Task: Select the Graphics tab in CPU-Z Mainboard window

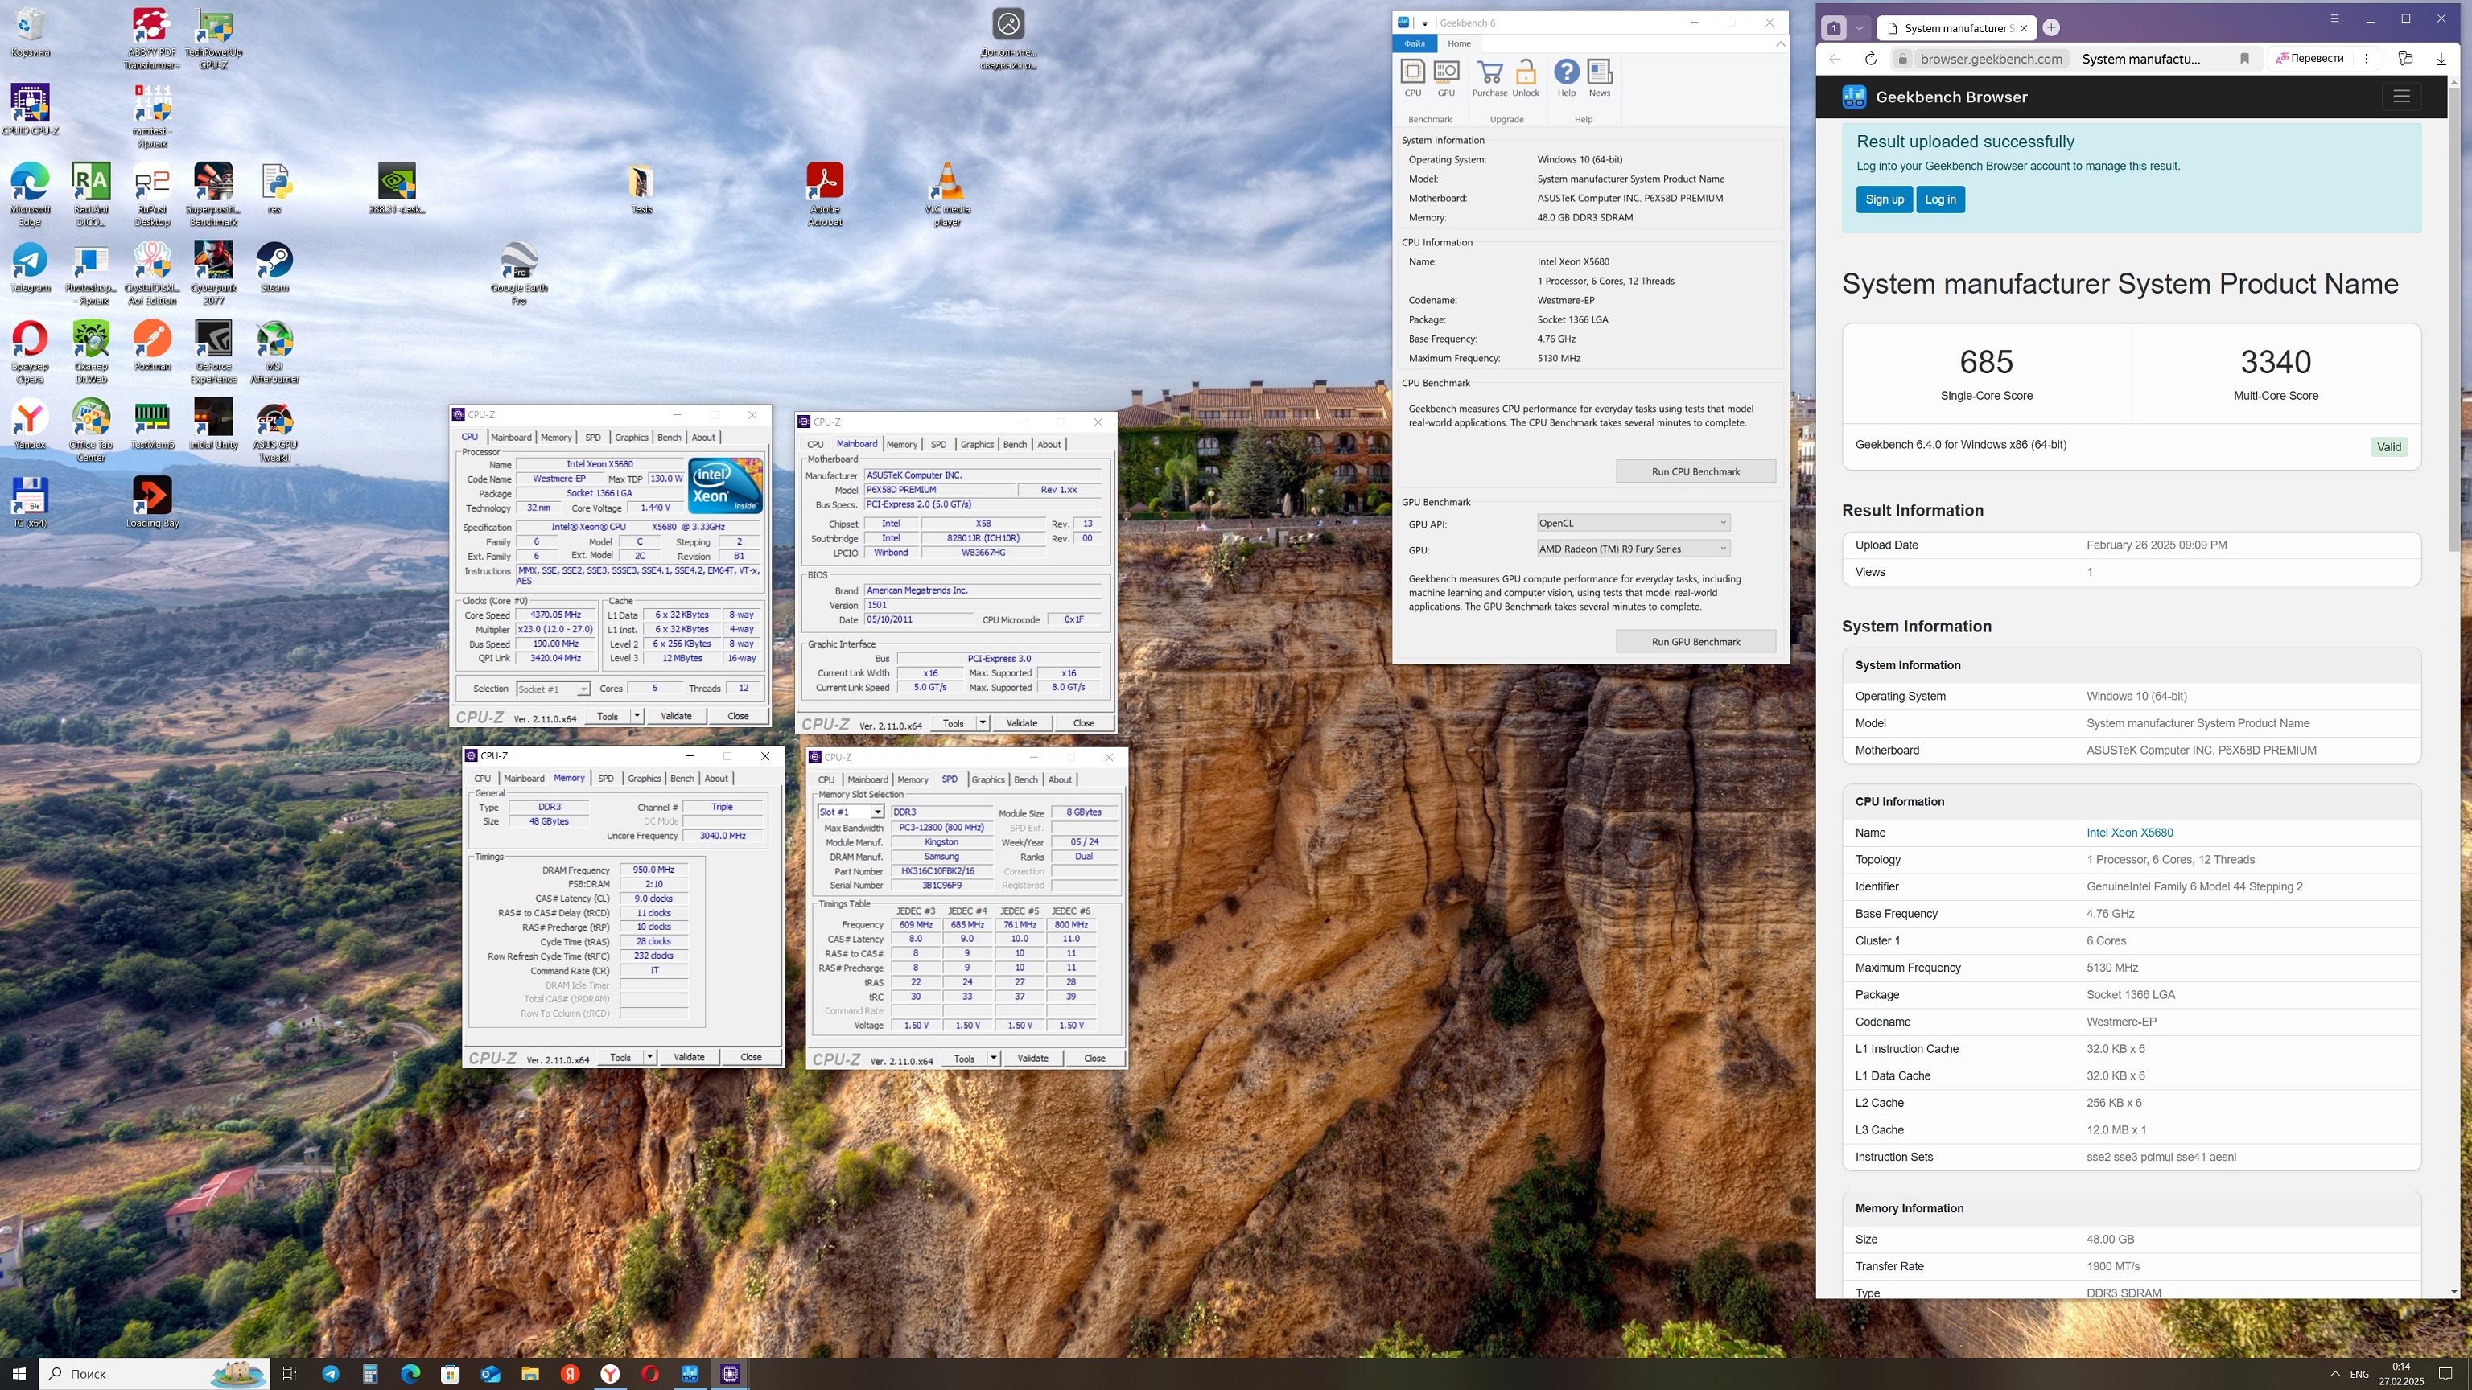Action: tap(977, 444)
